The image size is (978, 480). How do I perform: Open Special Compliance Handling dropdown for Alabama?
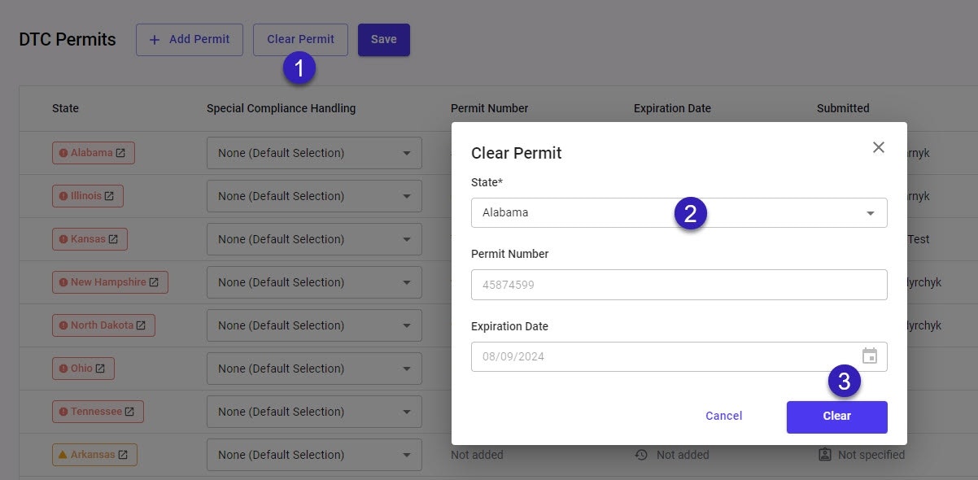coord(314,153)
